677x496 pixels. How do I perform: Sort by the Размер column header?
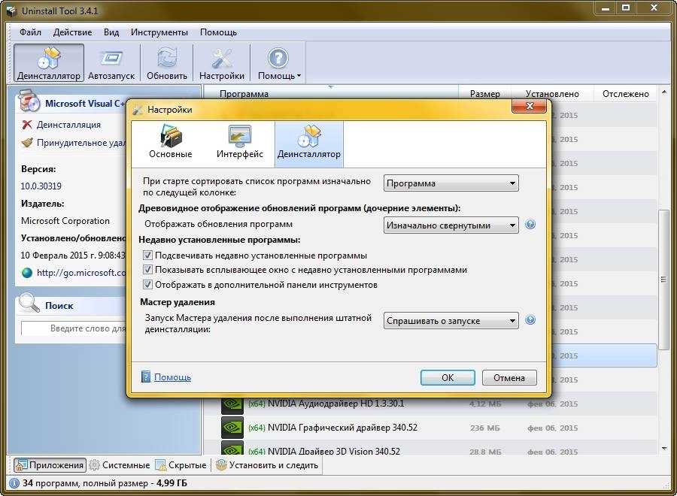click(x=484, y=94)
